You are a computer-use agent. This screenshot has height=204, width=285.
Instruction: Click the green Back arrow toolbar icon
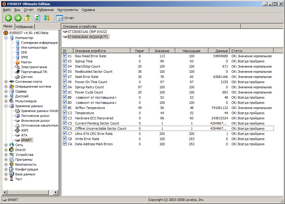pos(8,18)
